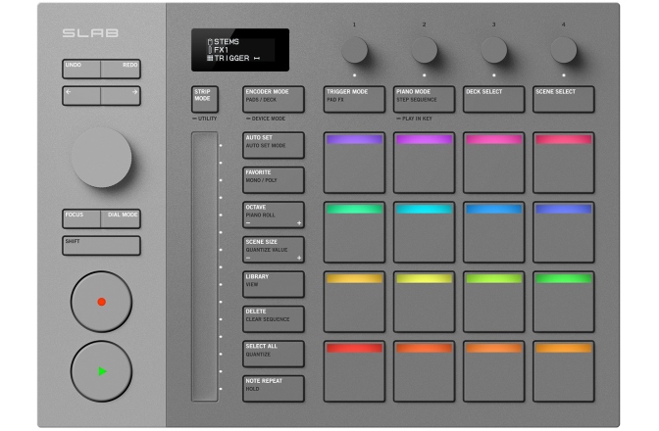Trigger the indigo pad in second row

[x=564, y=232]
